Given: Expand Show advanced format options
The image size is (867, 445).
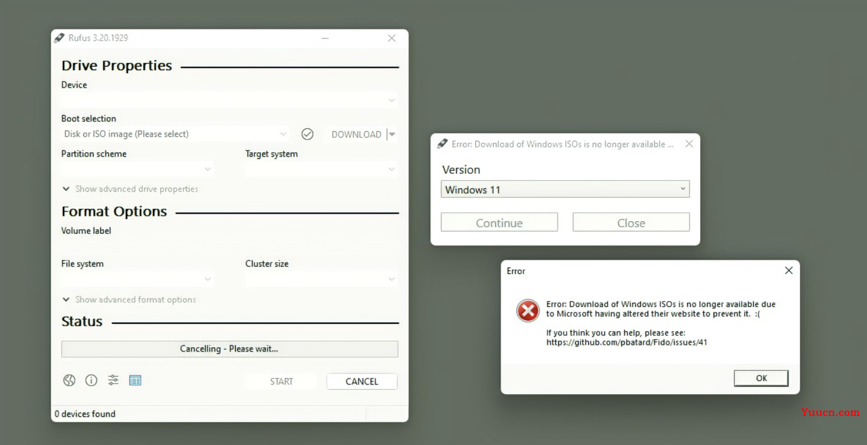Looking at the screenshot, I should (129, 300).
